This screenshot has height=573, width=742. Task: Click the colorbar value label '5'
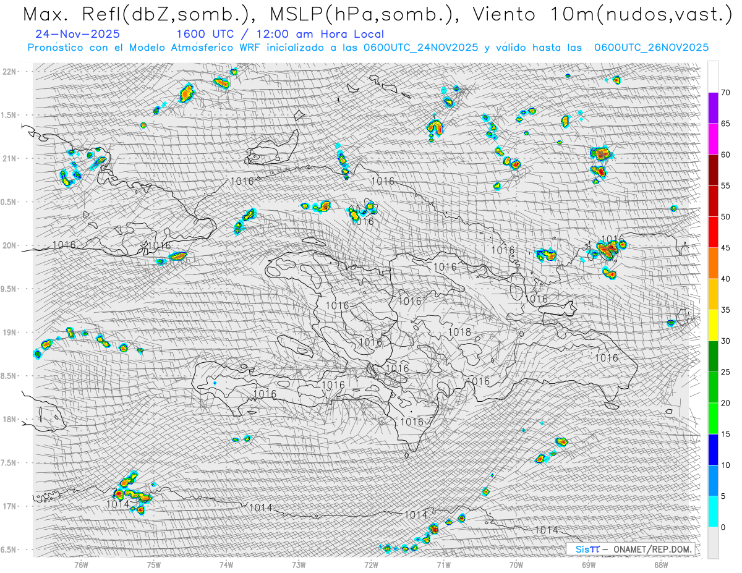[723, 496]
